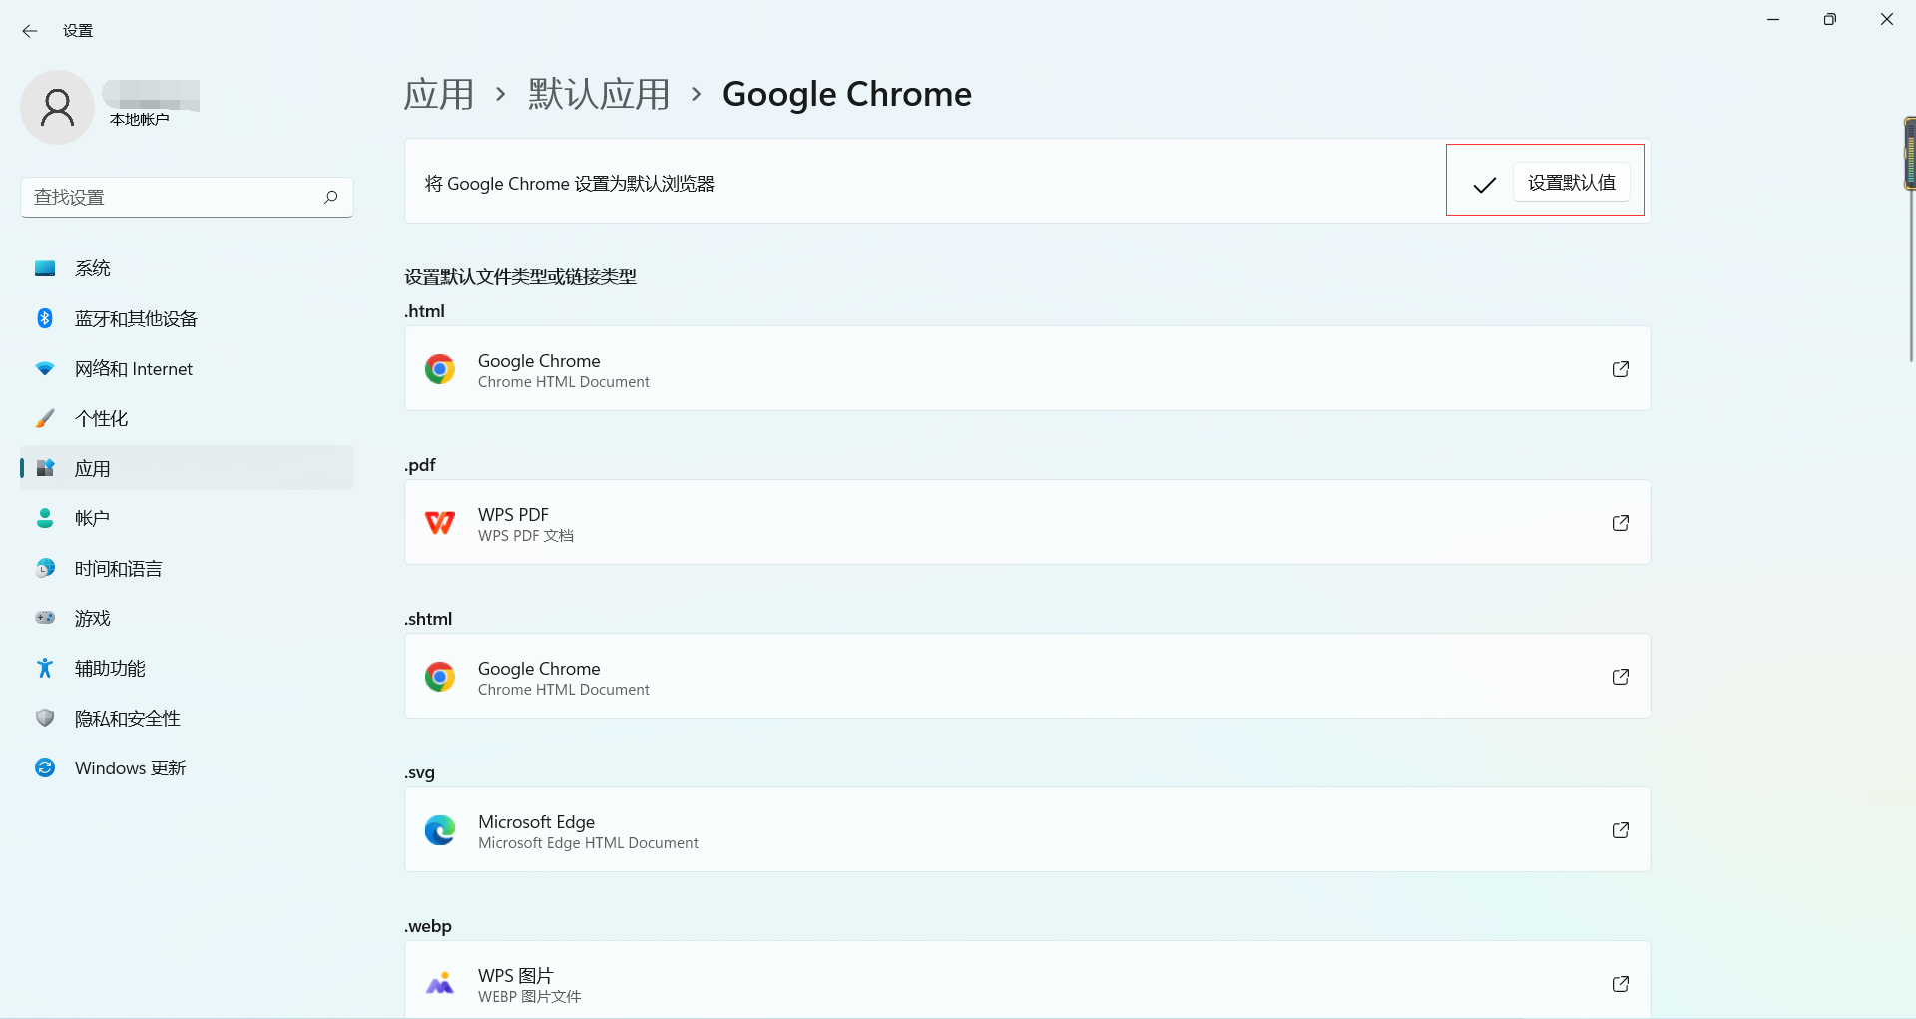The height and width of the screenshot is (1019, 1916).
Task: Open 蓝牙和其他设备 settings
Action: 187,318
